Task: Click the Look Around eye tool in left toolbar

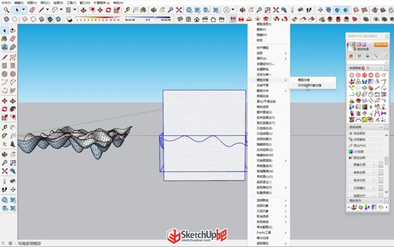Action: [x=13, y=181]
